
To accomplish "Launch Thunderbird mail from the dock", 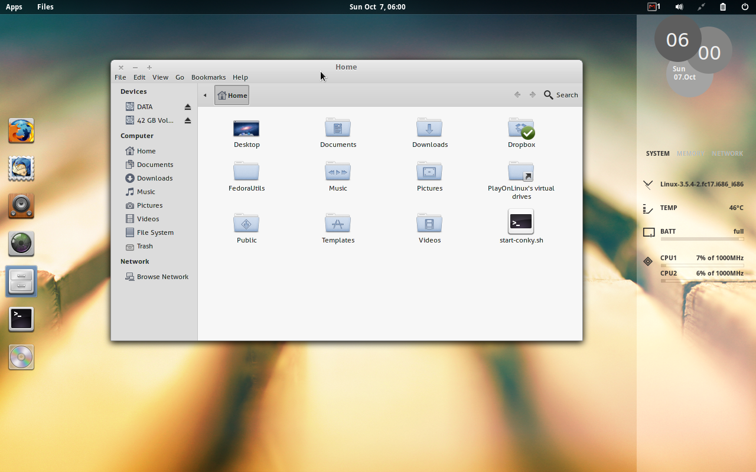I will [x=21, y=169].
